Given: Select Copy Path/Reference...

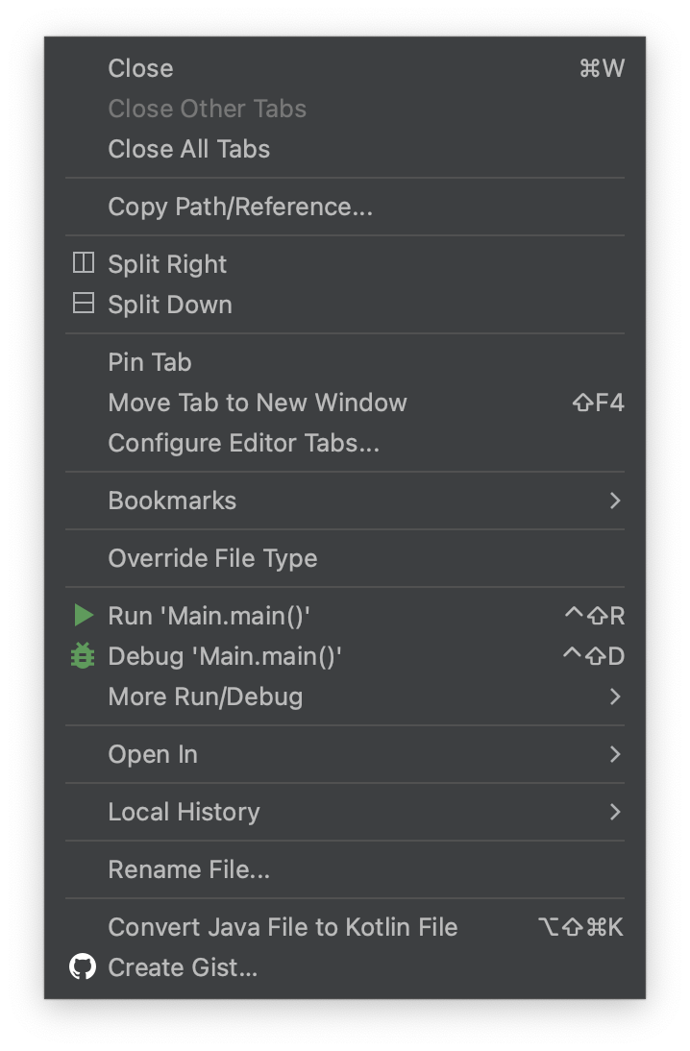Looking at the screenshot, I should [x=345, y=207].
